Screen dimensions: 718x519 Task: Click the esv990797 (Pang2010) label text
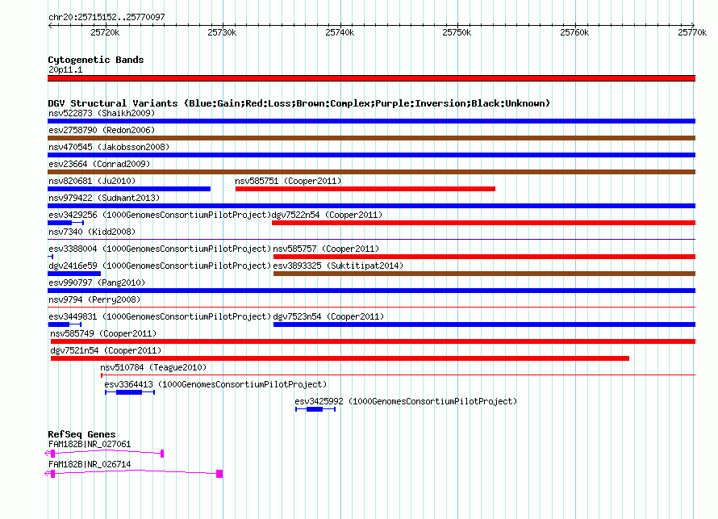97,283
